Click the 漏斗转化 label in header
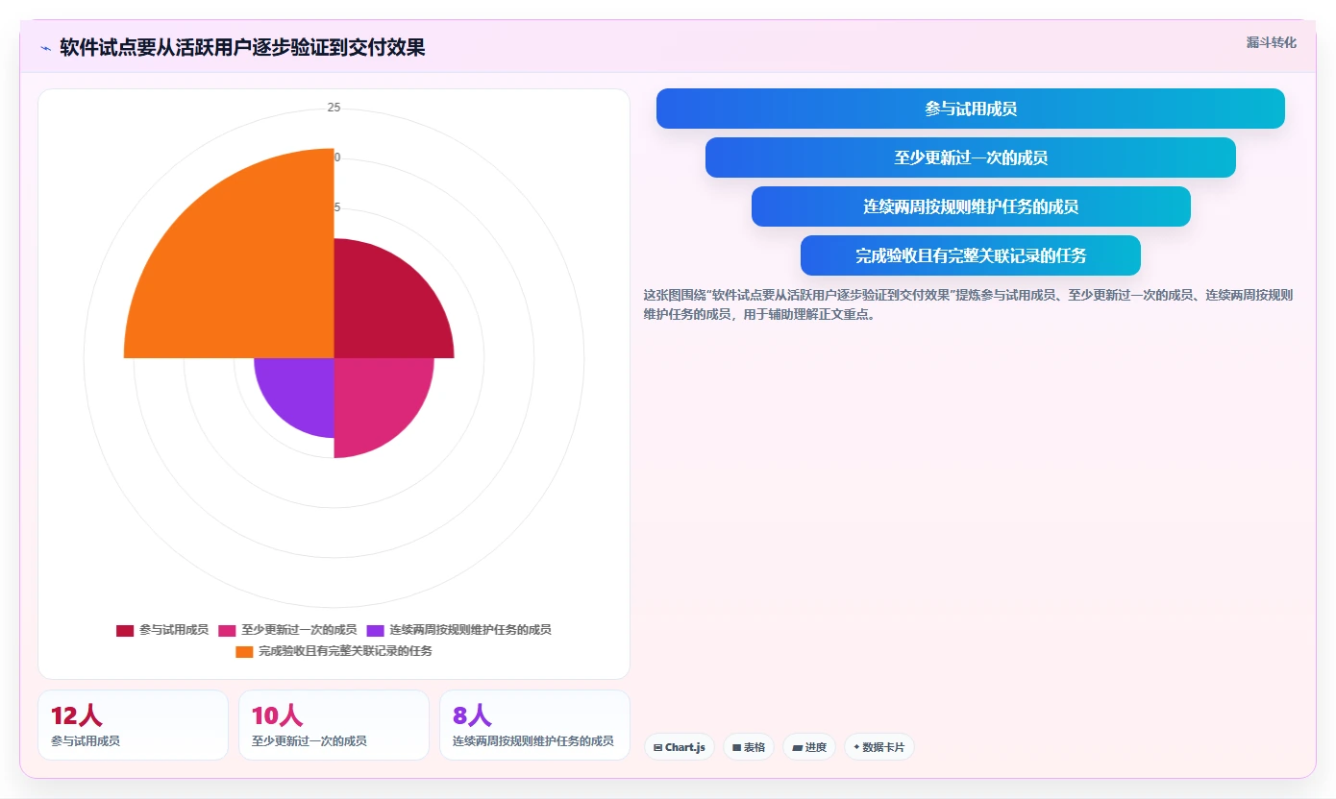This screenshot has height=799, width=1336. click(x=1271, y=42)
